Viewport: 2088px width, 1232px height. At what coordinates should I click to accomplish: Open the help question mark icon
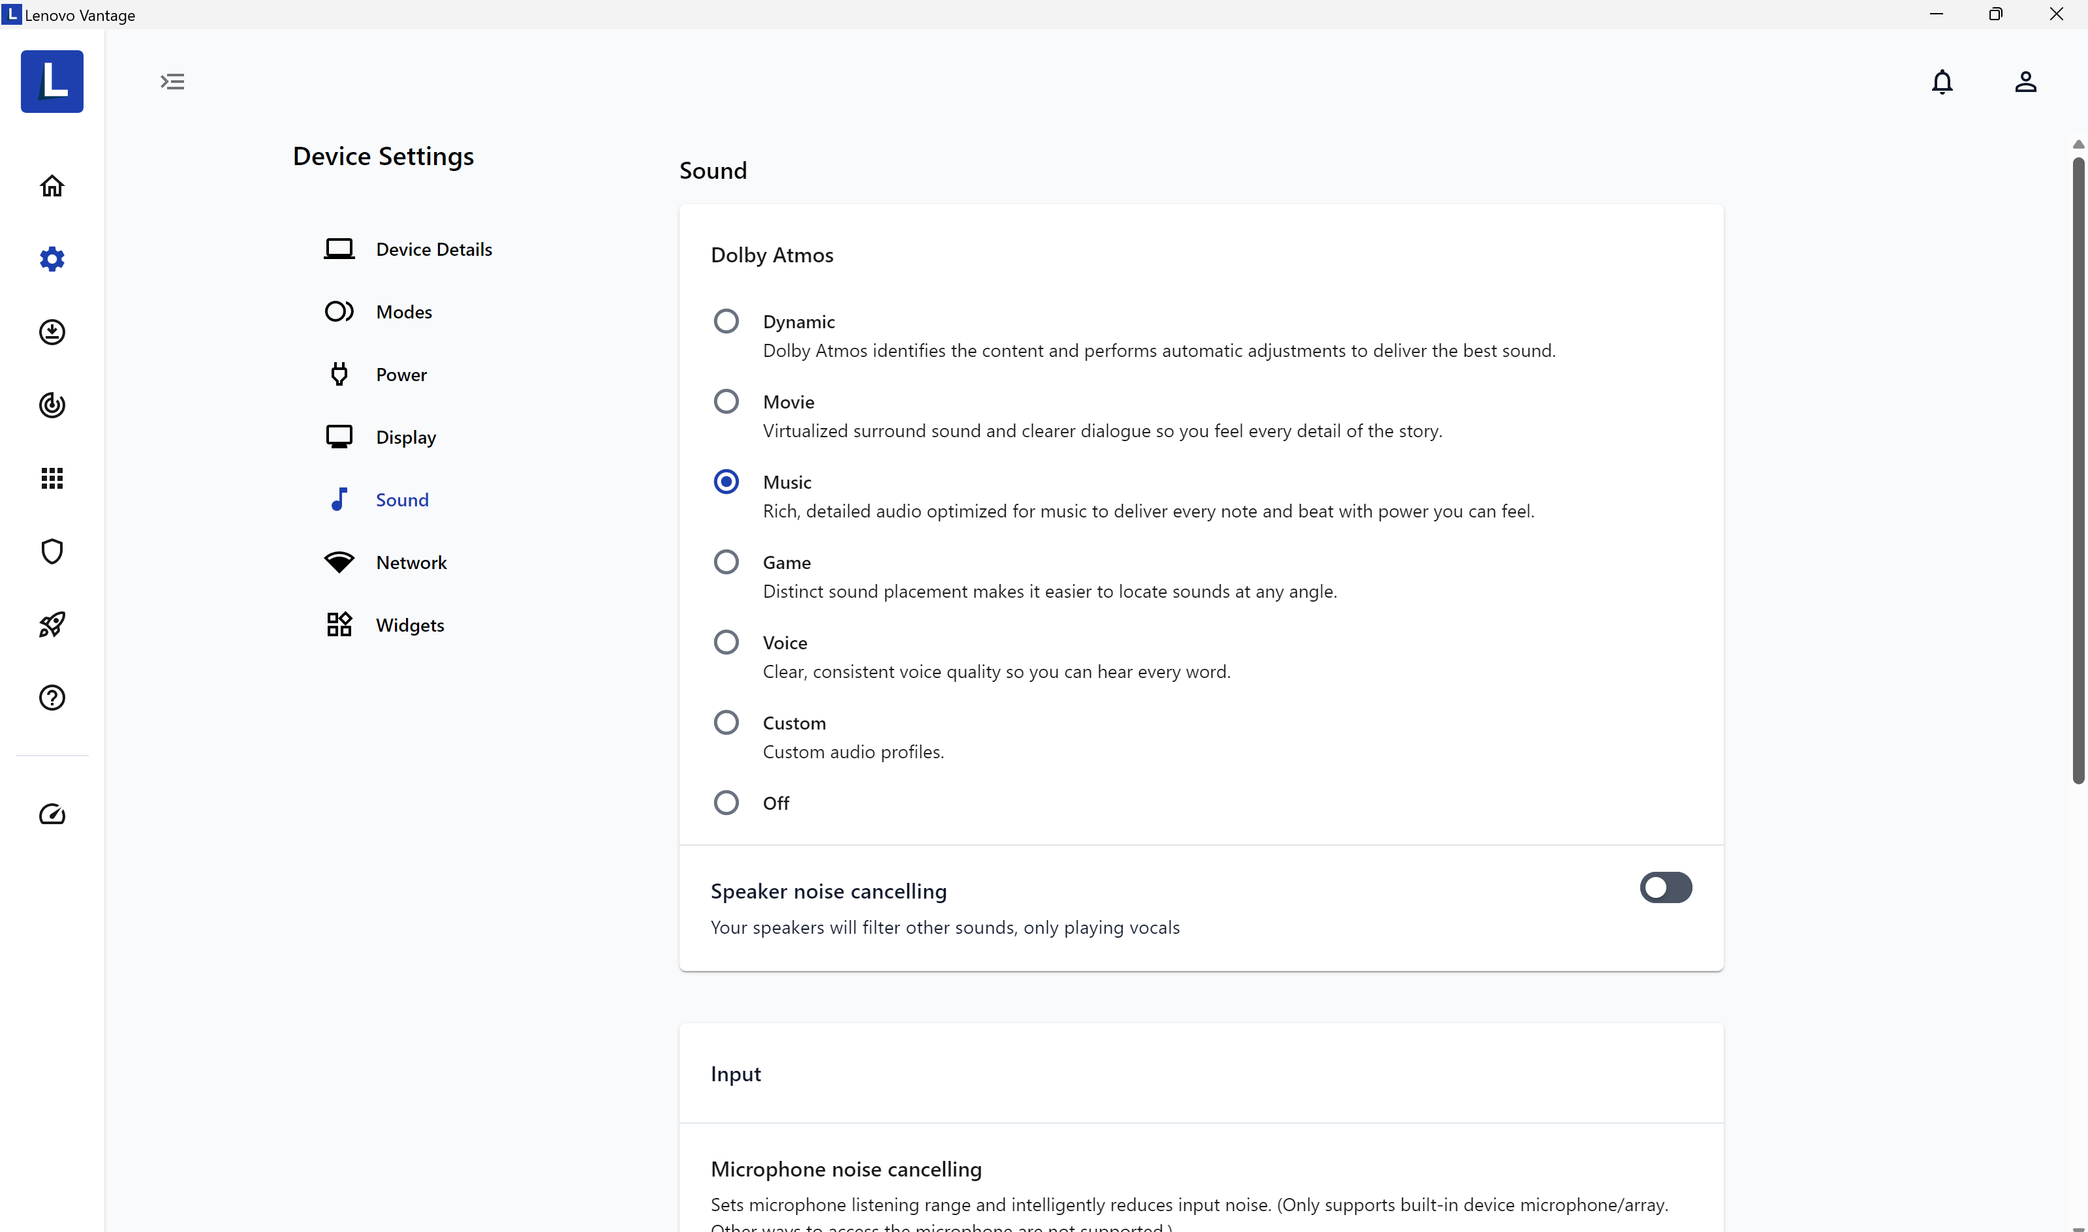tap(52, 698)
